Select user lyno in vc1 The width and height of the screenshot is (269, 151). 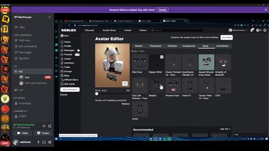point(27,77)
